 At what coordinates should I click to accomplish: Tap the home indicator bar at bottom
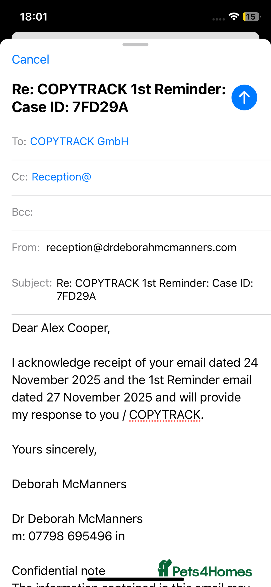point(135,579)
